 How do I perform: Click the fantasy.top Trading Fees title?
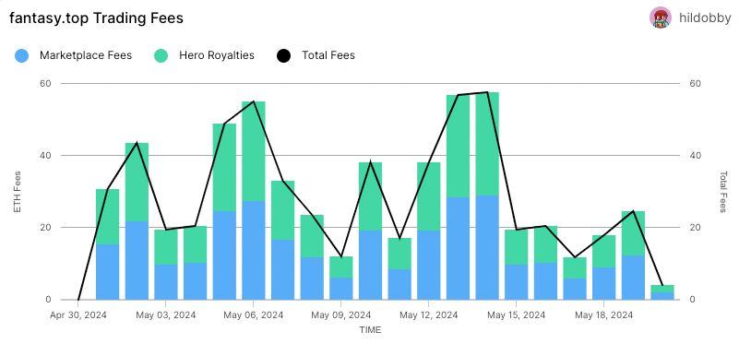tap(96, 18)
